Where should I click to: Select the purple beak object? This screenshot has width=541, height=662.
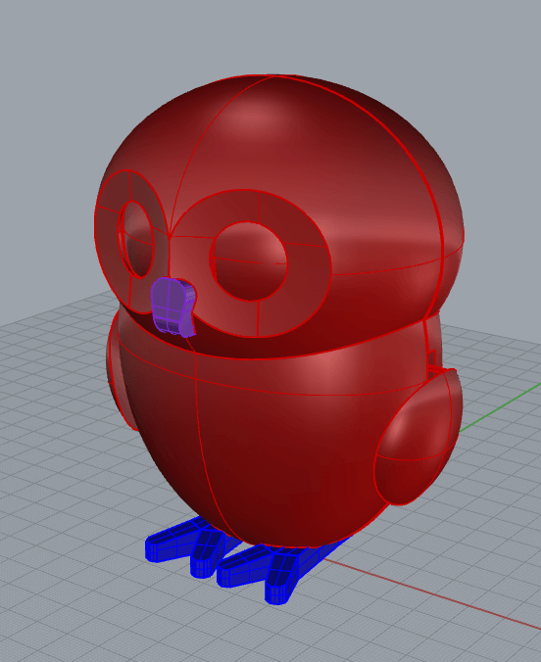pyautogui.click(x=172, y=306)
